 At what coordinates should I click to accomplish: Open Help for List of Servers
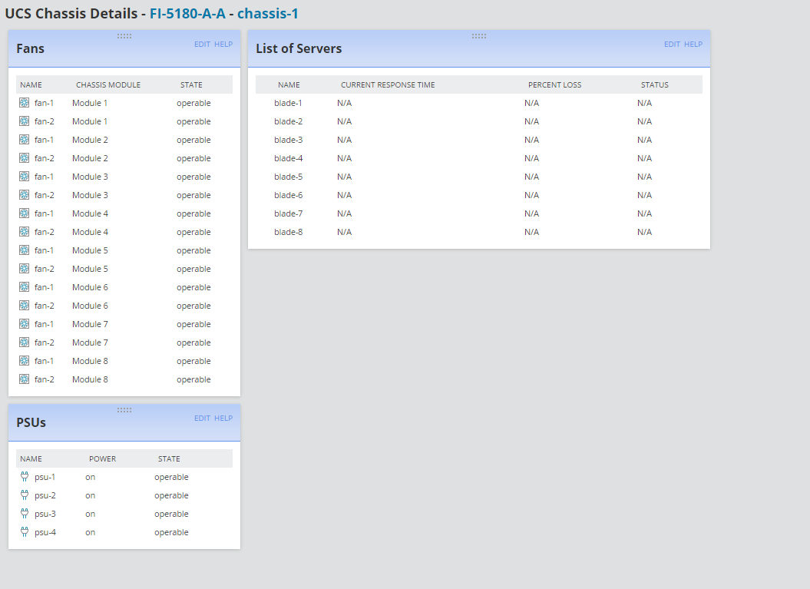[x=693, y=45]
